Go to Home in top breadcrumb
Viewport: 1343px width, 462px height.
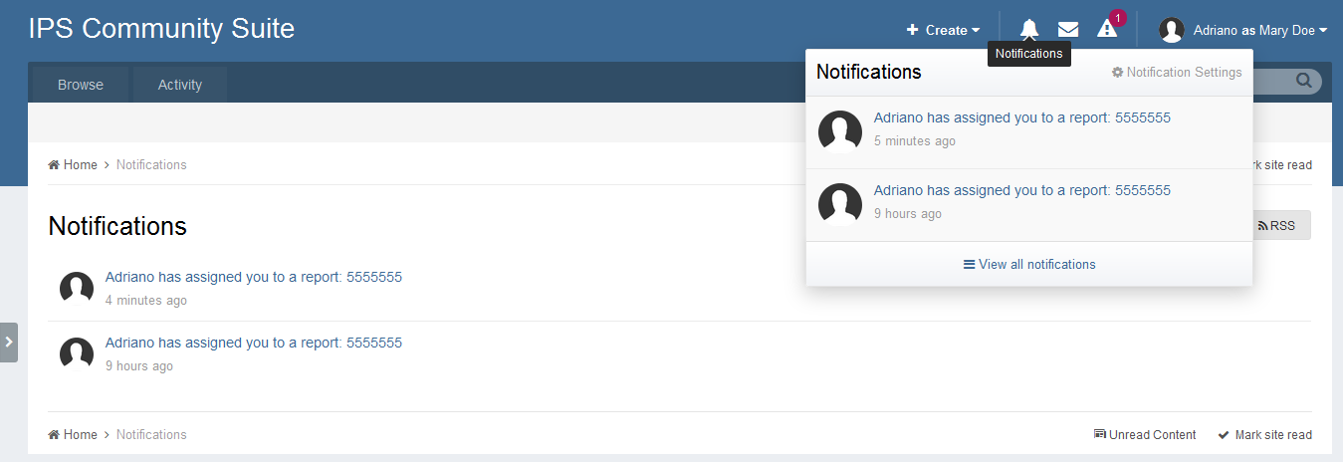pos(73,164)
